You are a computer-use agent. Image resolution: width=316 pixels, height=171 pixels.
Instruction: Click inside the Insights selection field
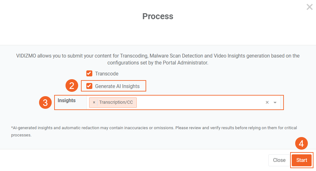click(198, 102)
